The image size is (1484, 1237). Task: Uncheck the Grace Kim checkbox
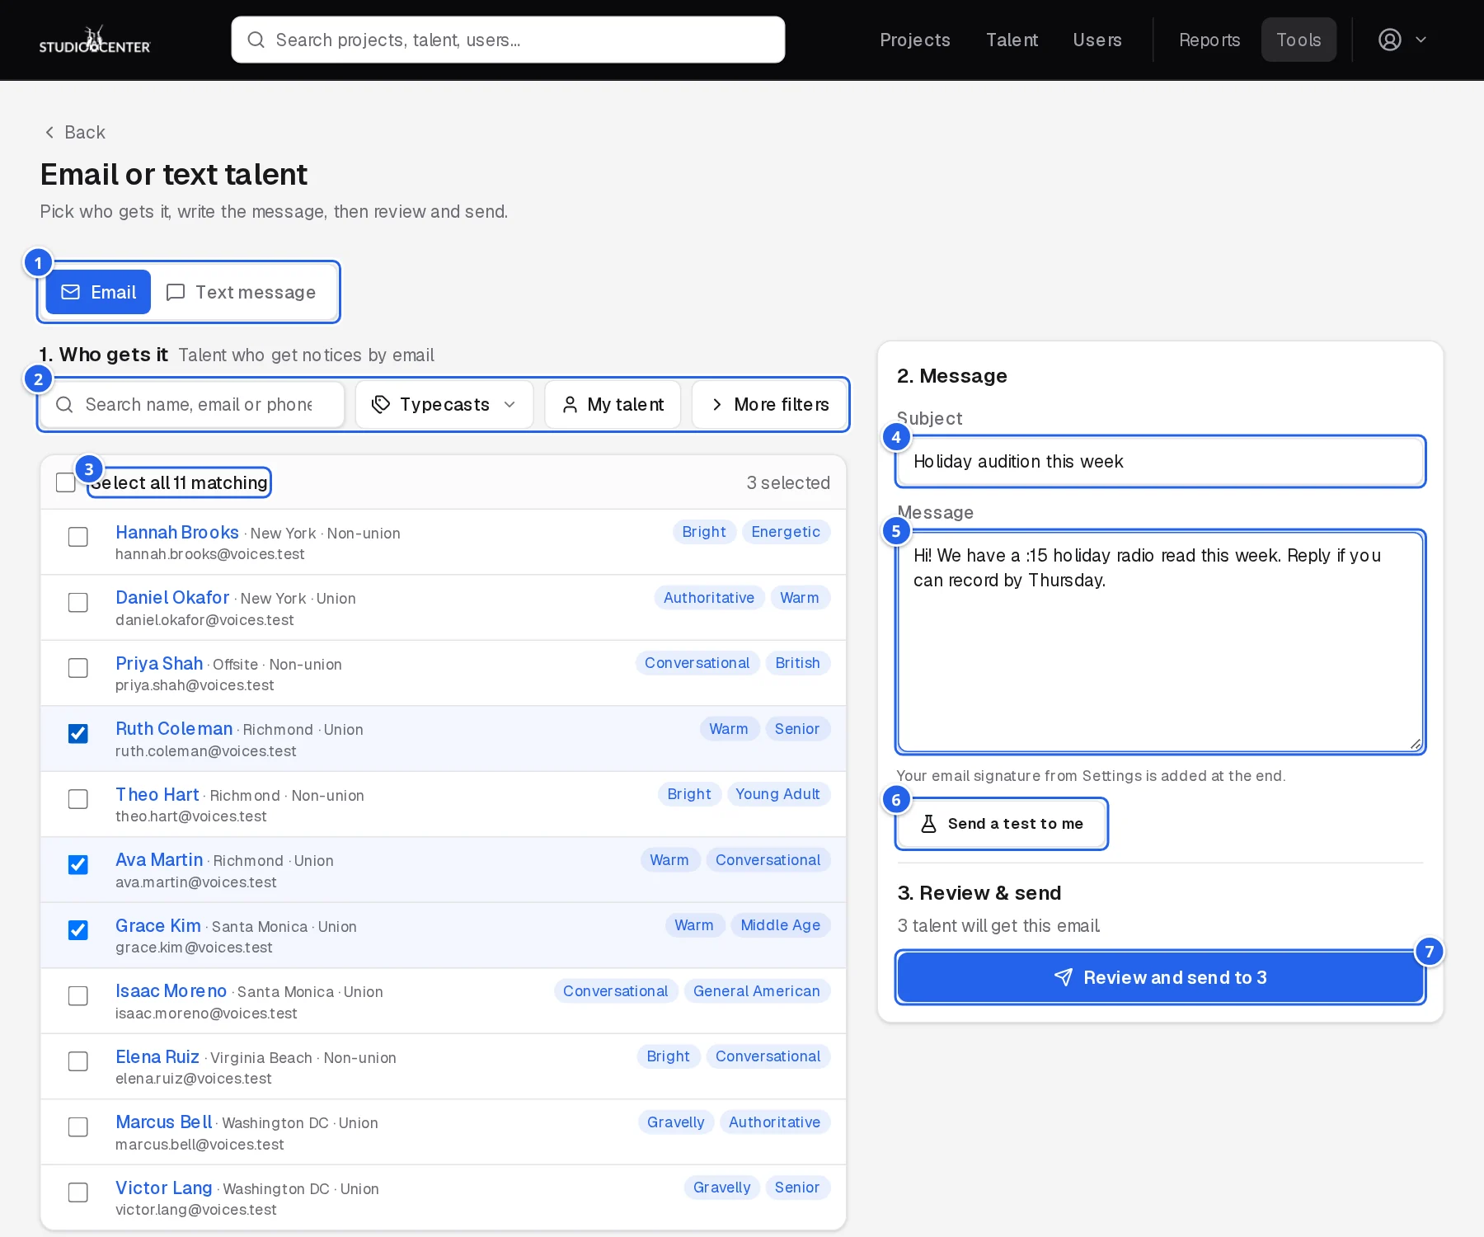coord(78,930)
